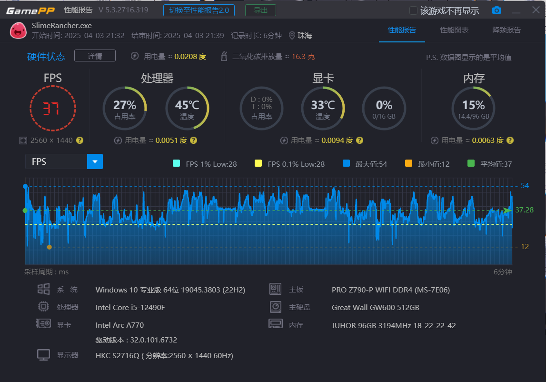
Task: Click the VRAM 0/16 GB gauge
Action: click(x=384, y=109)
